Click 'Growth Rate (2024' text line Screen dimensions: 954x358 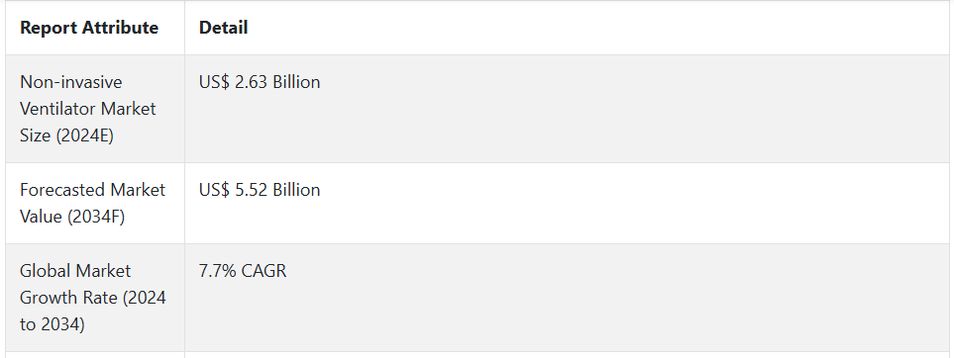tap(93, 298)
